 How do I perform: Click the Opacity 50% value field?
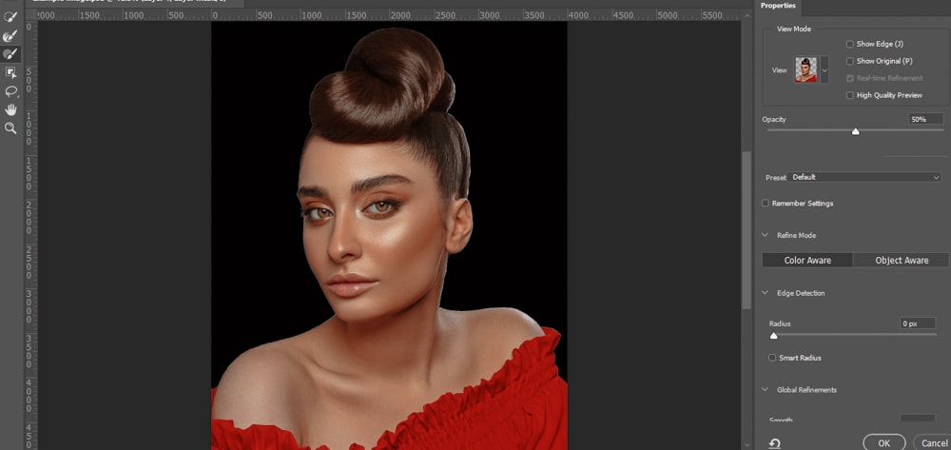[925, 120]
